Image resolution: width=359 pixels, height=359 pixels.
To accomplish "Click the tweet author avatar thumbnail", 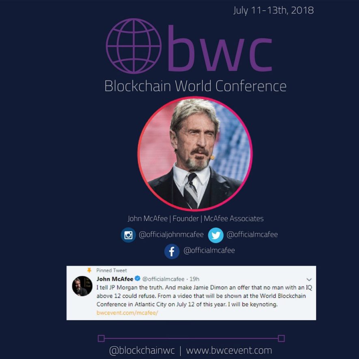I will click(x=82, y=286).
